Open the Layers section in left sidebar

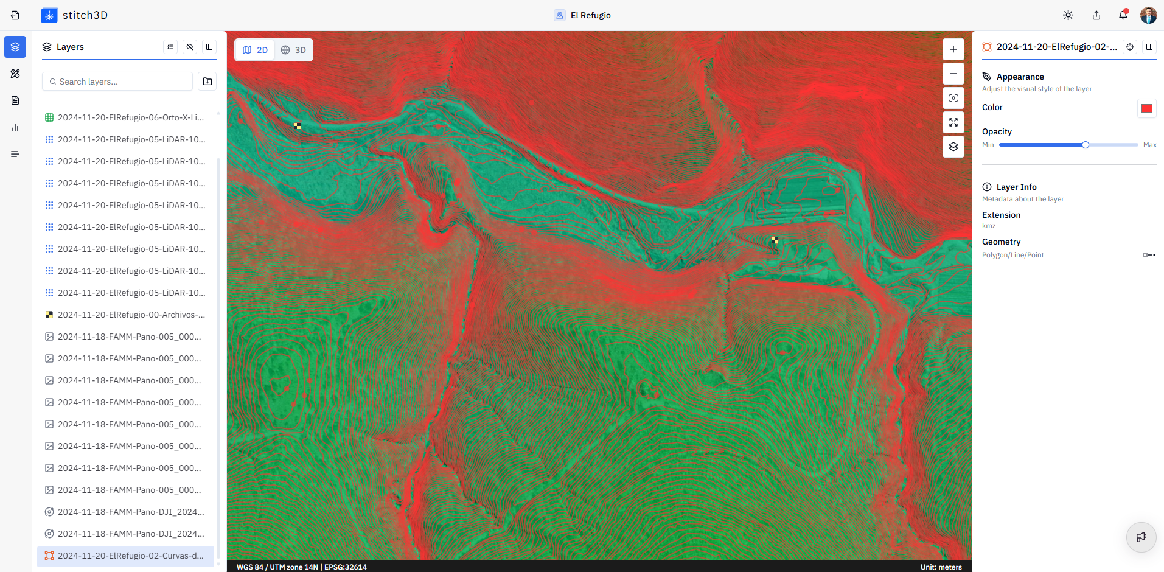(x=15, y=47)
